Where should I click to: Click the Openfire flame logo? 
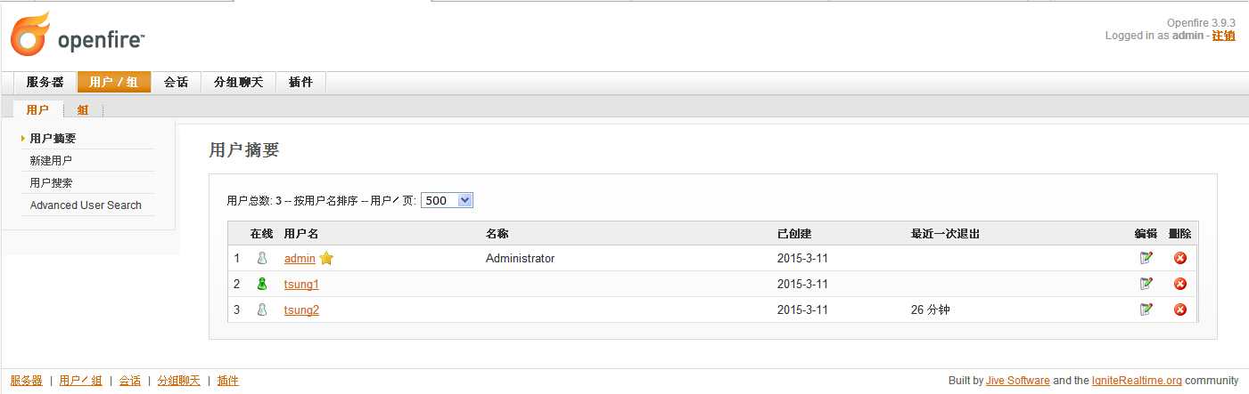pyautogui.click(x=31, y=36)
